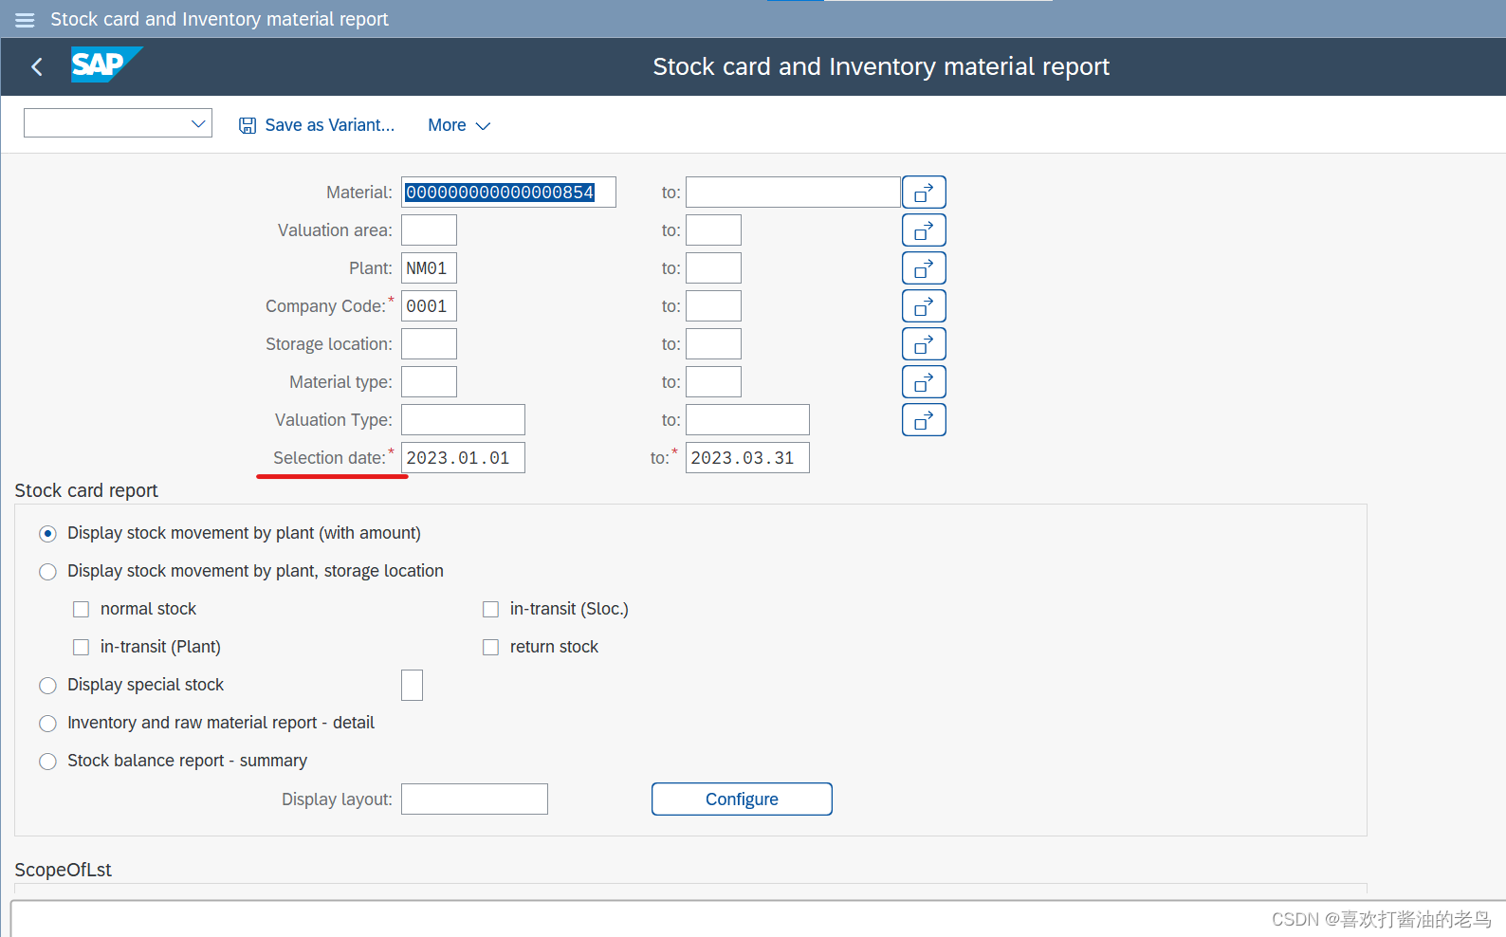Click the Material from field
Viewport: 1506px width, 937px height.
pyautogui.click(x=508, y=193)
